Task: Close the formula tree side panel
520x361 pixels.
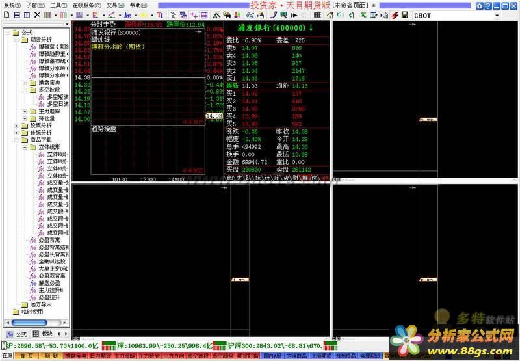Action: click(x=67, y=24)
